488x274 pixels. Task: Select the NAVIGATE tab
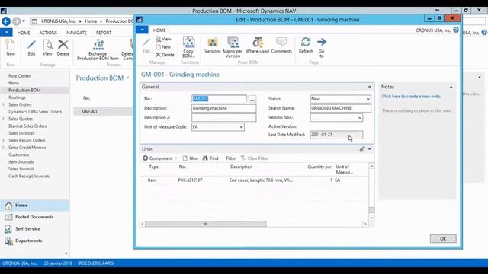76,33
